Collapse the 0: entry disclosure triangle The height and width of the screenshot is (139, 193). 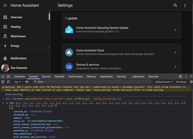pos(10,108)
